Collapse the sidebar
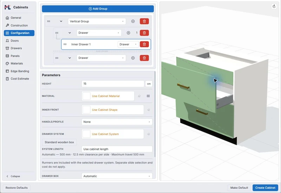The height and width of the screenshot is (193, 281). pos(13,176)
